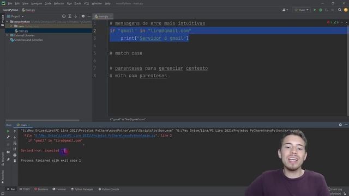
Task: Open run configuration wrench icon
Action: pos(8,137)
